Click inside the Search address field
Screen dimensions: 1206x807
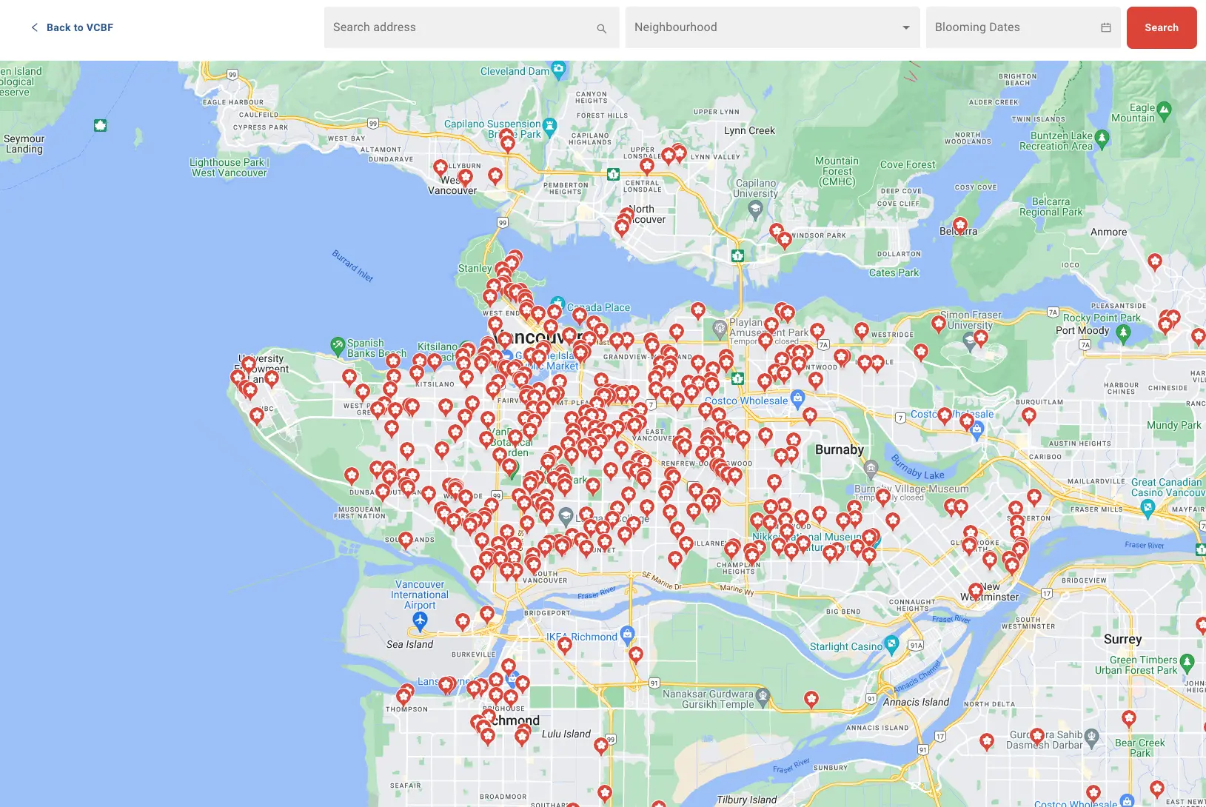pyautogui.click(x=444, y=27)
